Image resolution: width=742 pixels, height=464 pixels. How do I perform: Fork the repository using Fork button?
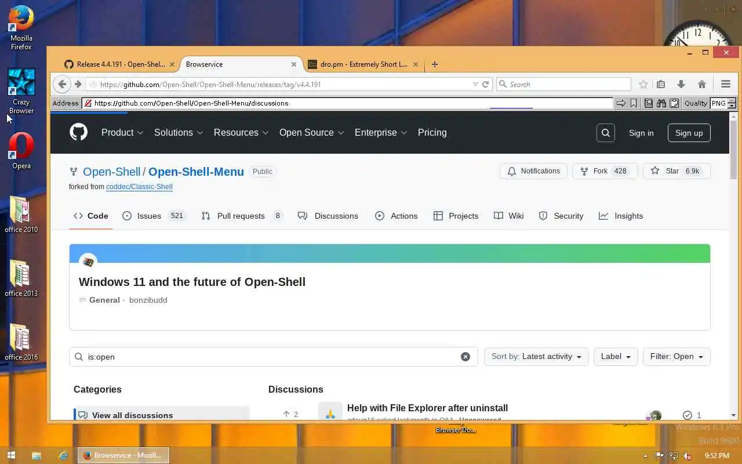pos(605,171)
